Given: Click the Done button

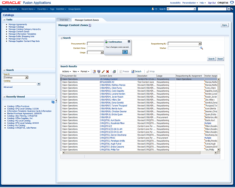Looking at the screenshot, I should tap(224, 25).
